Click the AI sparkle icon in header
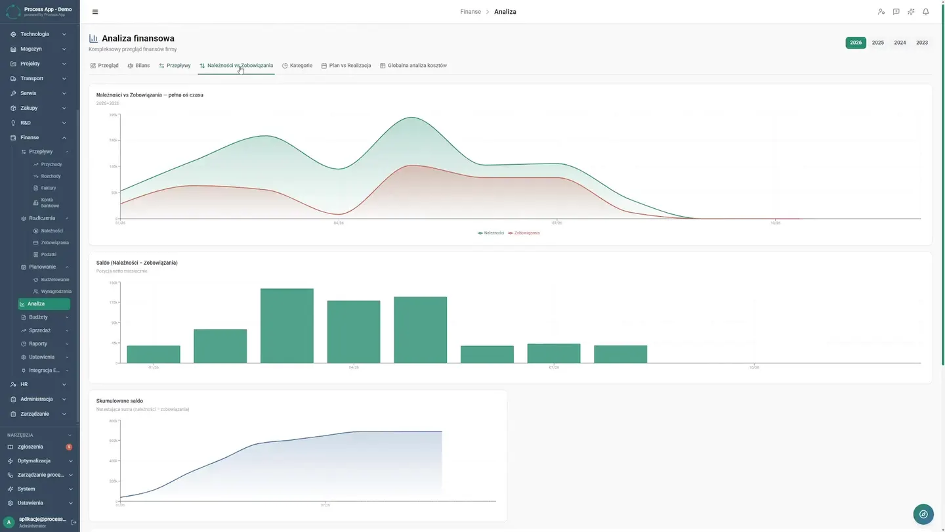Image resolution: width=945 pixels, height=532 pixels. point(911,12)
